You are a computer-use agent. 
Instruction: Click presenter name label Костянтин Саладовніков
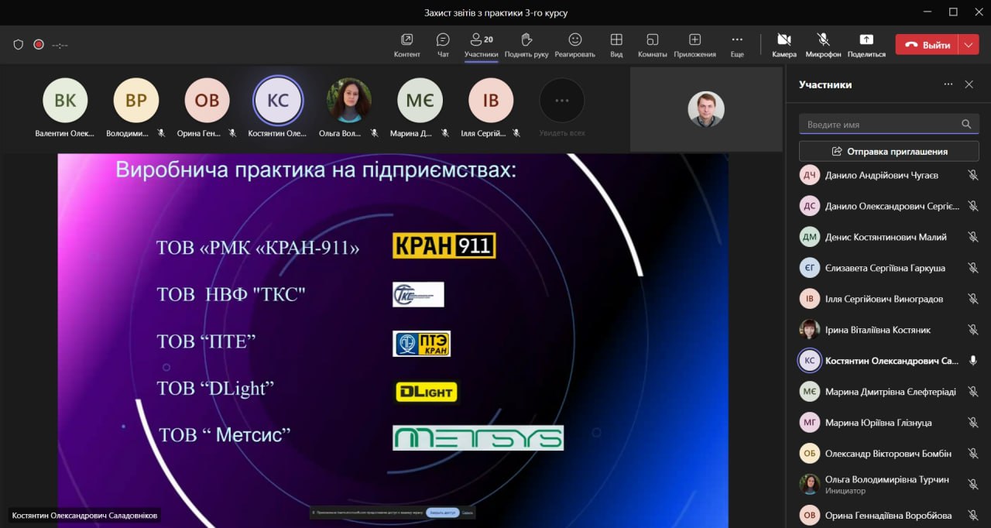85,515
